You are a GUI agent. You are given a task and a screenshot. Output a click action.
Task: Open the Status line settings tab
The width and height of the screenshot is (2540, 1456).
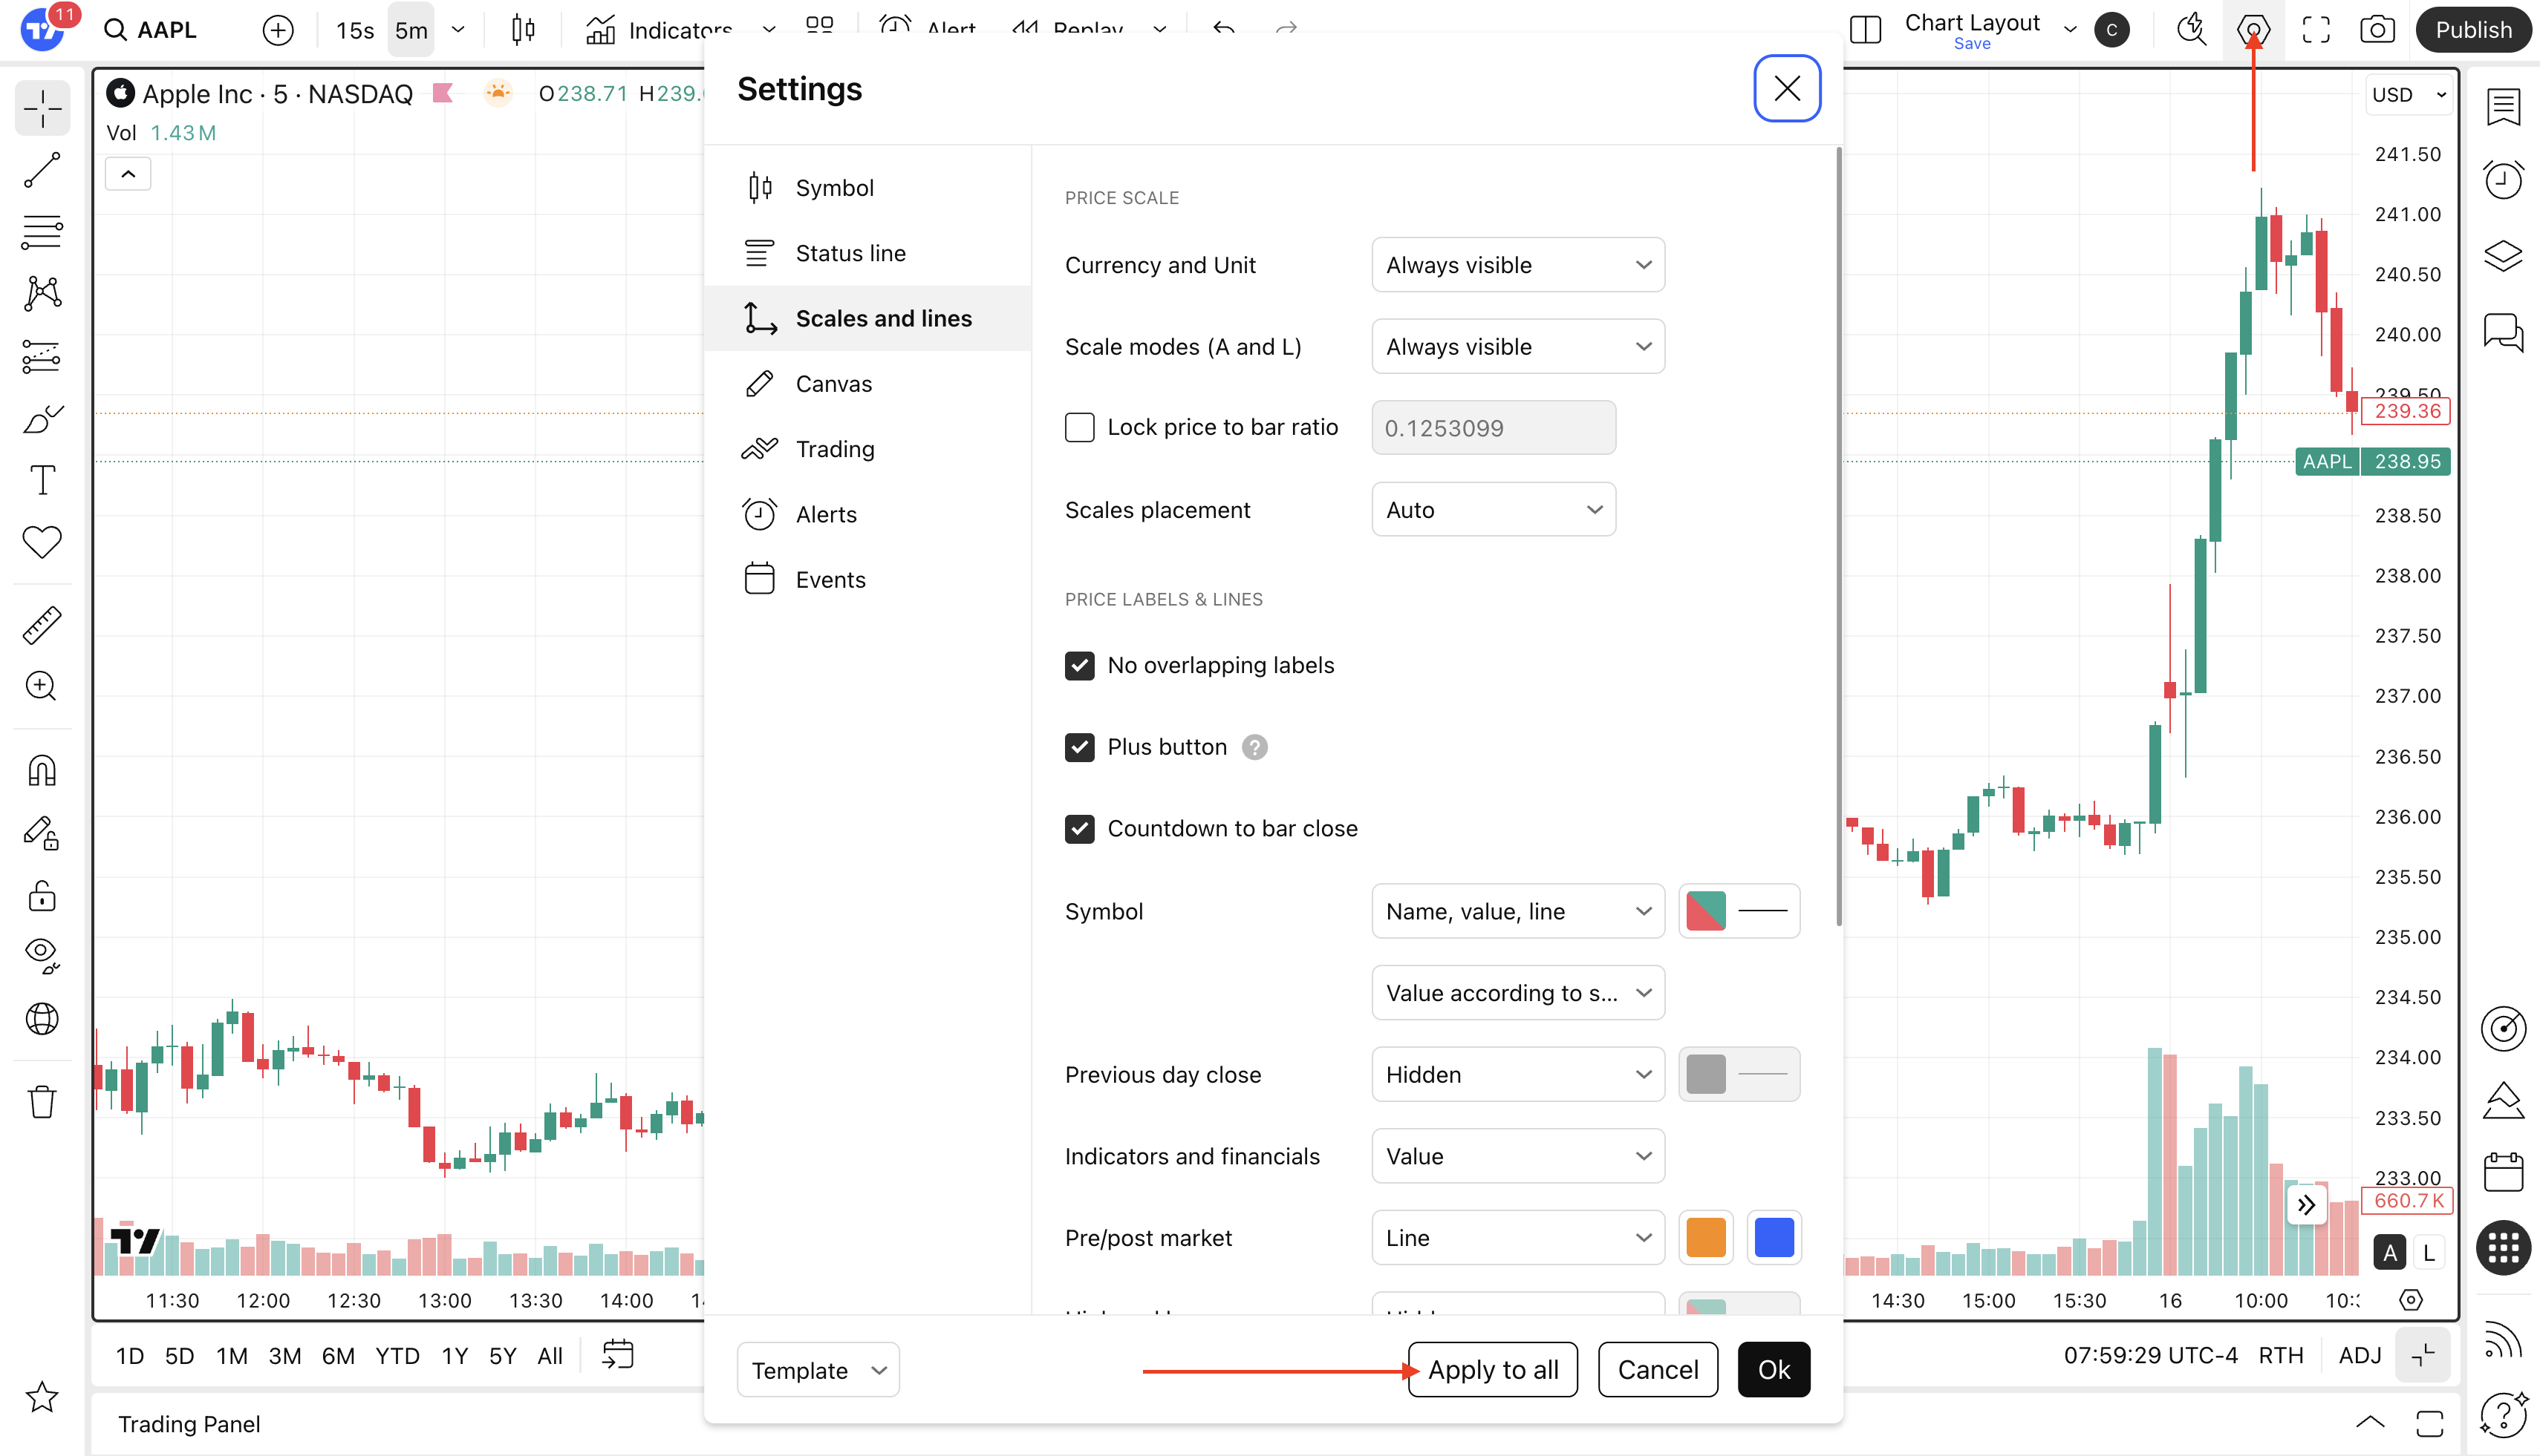[x=850, y=253]
